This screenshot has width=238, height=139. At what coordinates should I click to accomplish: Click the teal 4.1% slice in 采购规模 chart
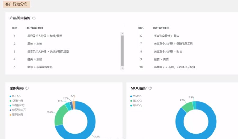pos(68,106)
